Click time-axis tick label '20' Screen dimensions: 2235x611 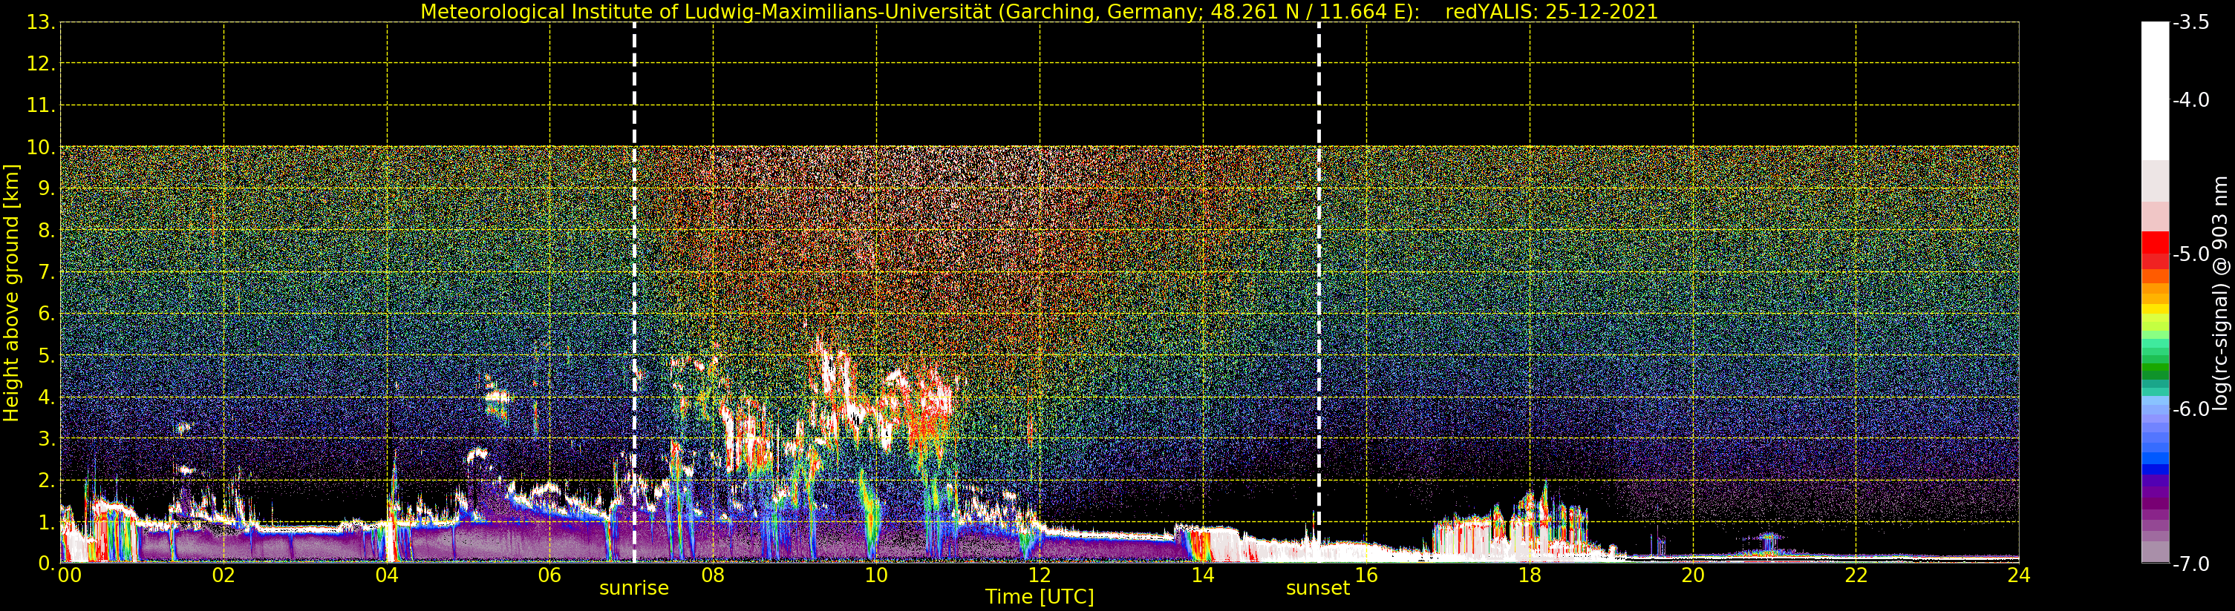point(1693,575)
